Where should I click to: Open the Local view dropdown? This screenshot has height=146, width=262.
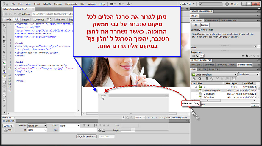[249, 74]
